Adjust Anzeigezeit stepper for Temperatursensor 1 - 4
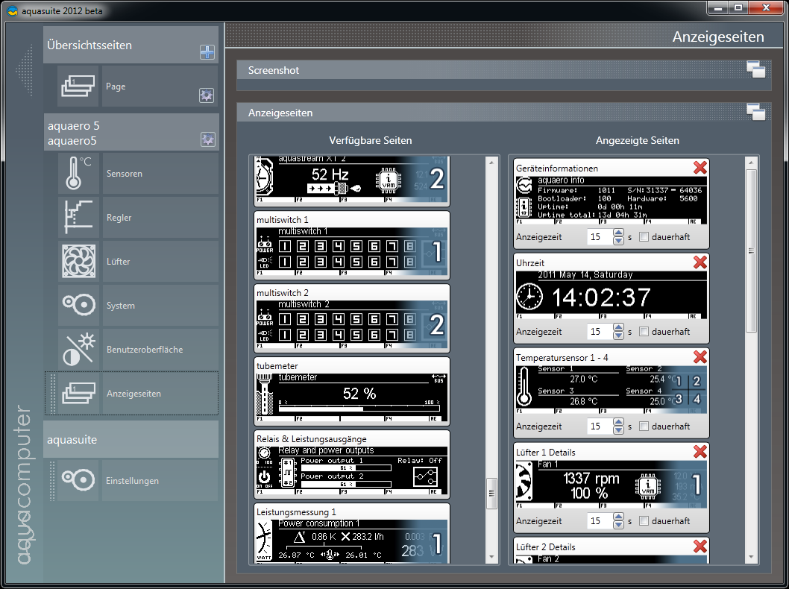789x589 pixels. click(618, 426)
